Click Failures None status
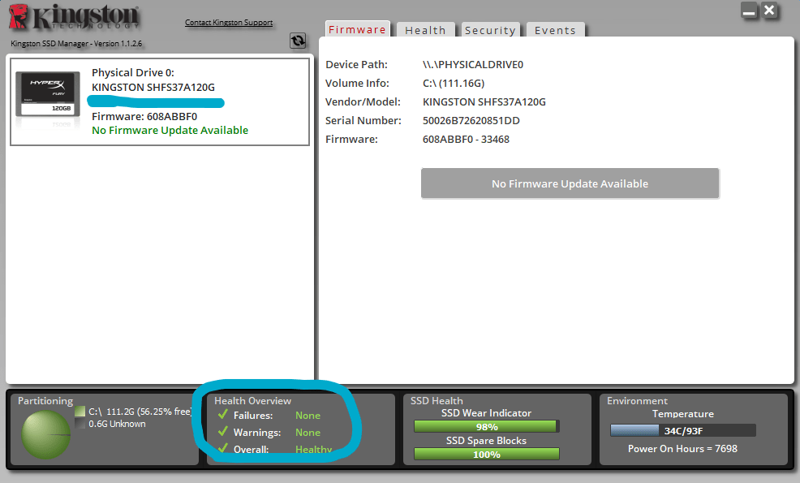The width and height of the screenshot is (800, 483). coord(308,416)
